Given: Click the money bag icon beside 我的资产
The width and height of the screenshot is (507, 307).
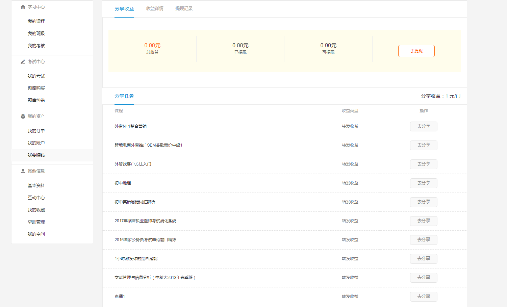Looking at the screenshot, I should (23, 117).
